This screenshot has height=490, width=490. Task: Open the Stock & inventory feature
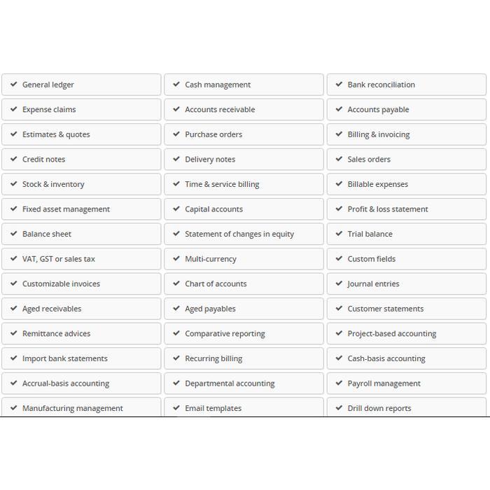tap(81, 184)
